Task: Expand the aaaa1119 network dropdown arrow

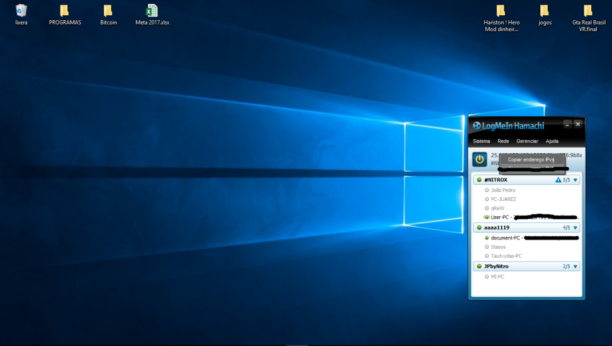Action: [x=575, y=228]
